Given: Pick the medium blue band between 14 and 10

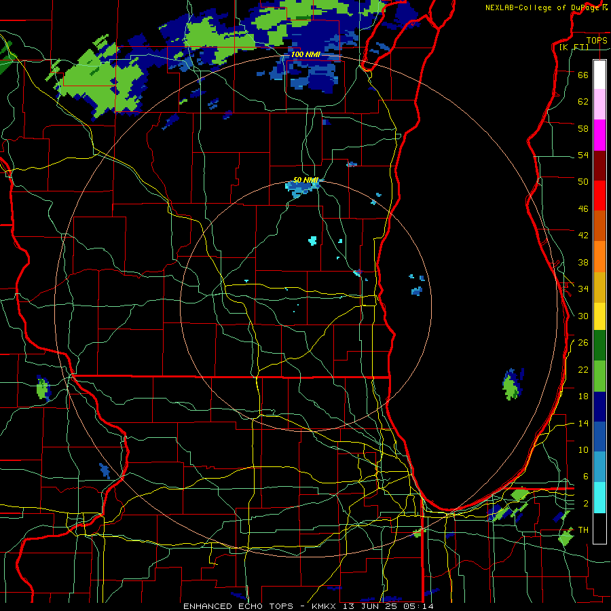Looking at the screenshot, I should click(x=599, y=437).
